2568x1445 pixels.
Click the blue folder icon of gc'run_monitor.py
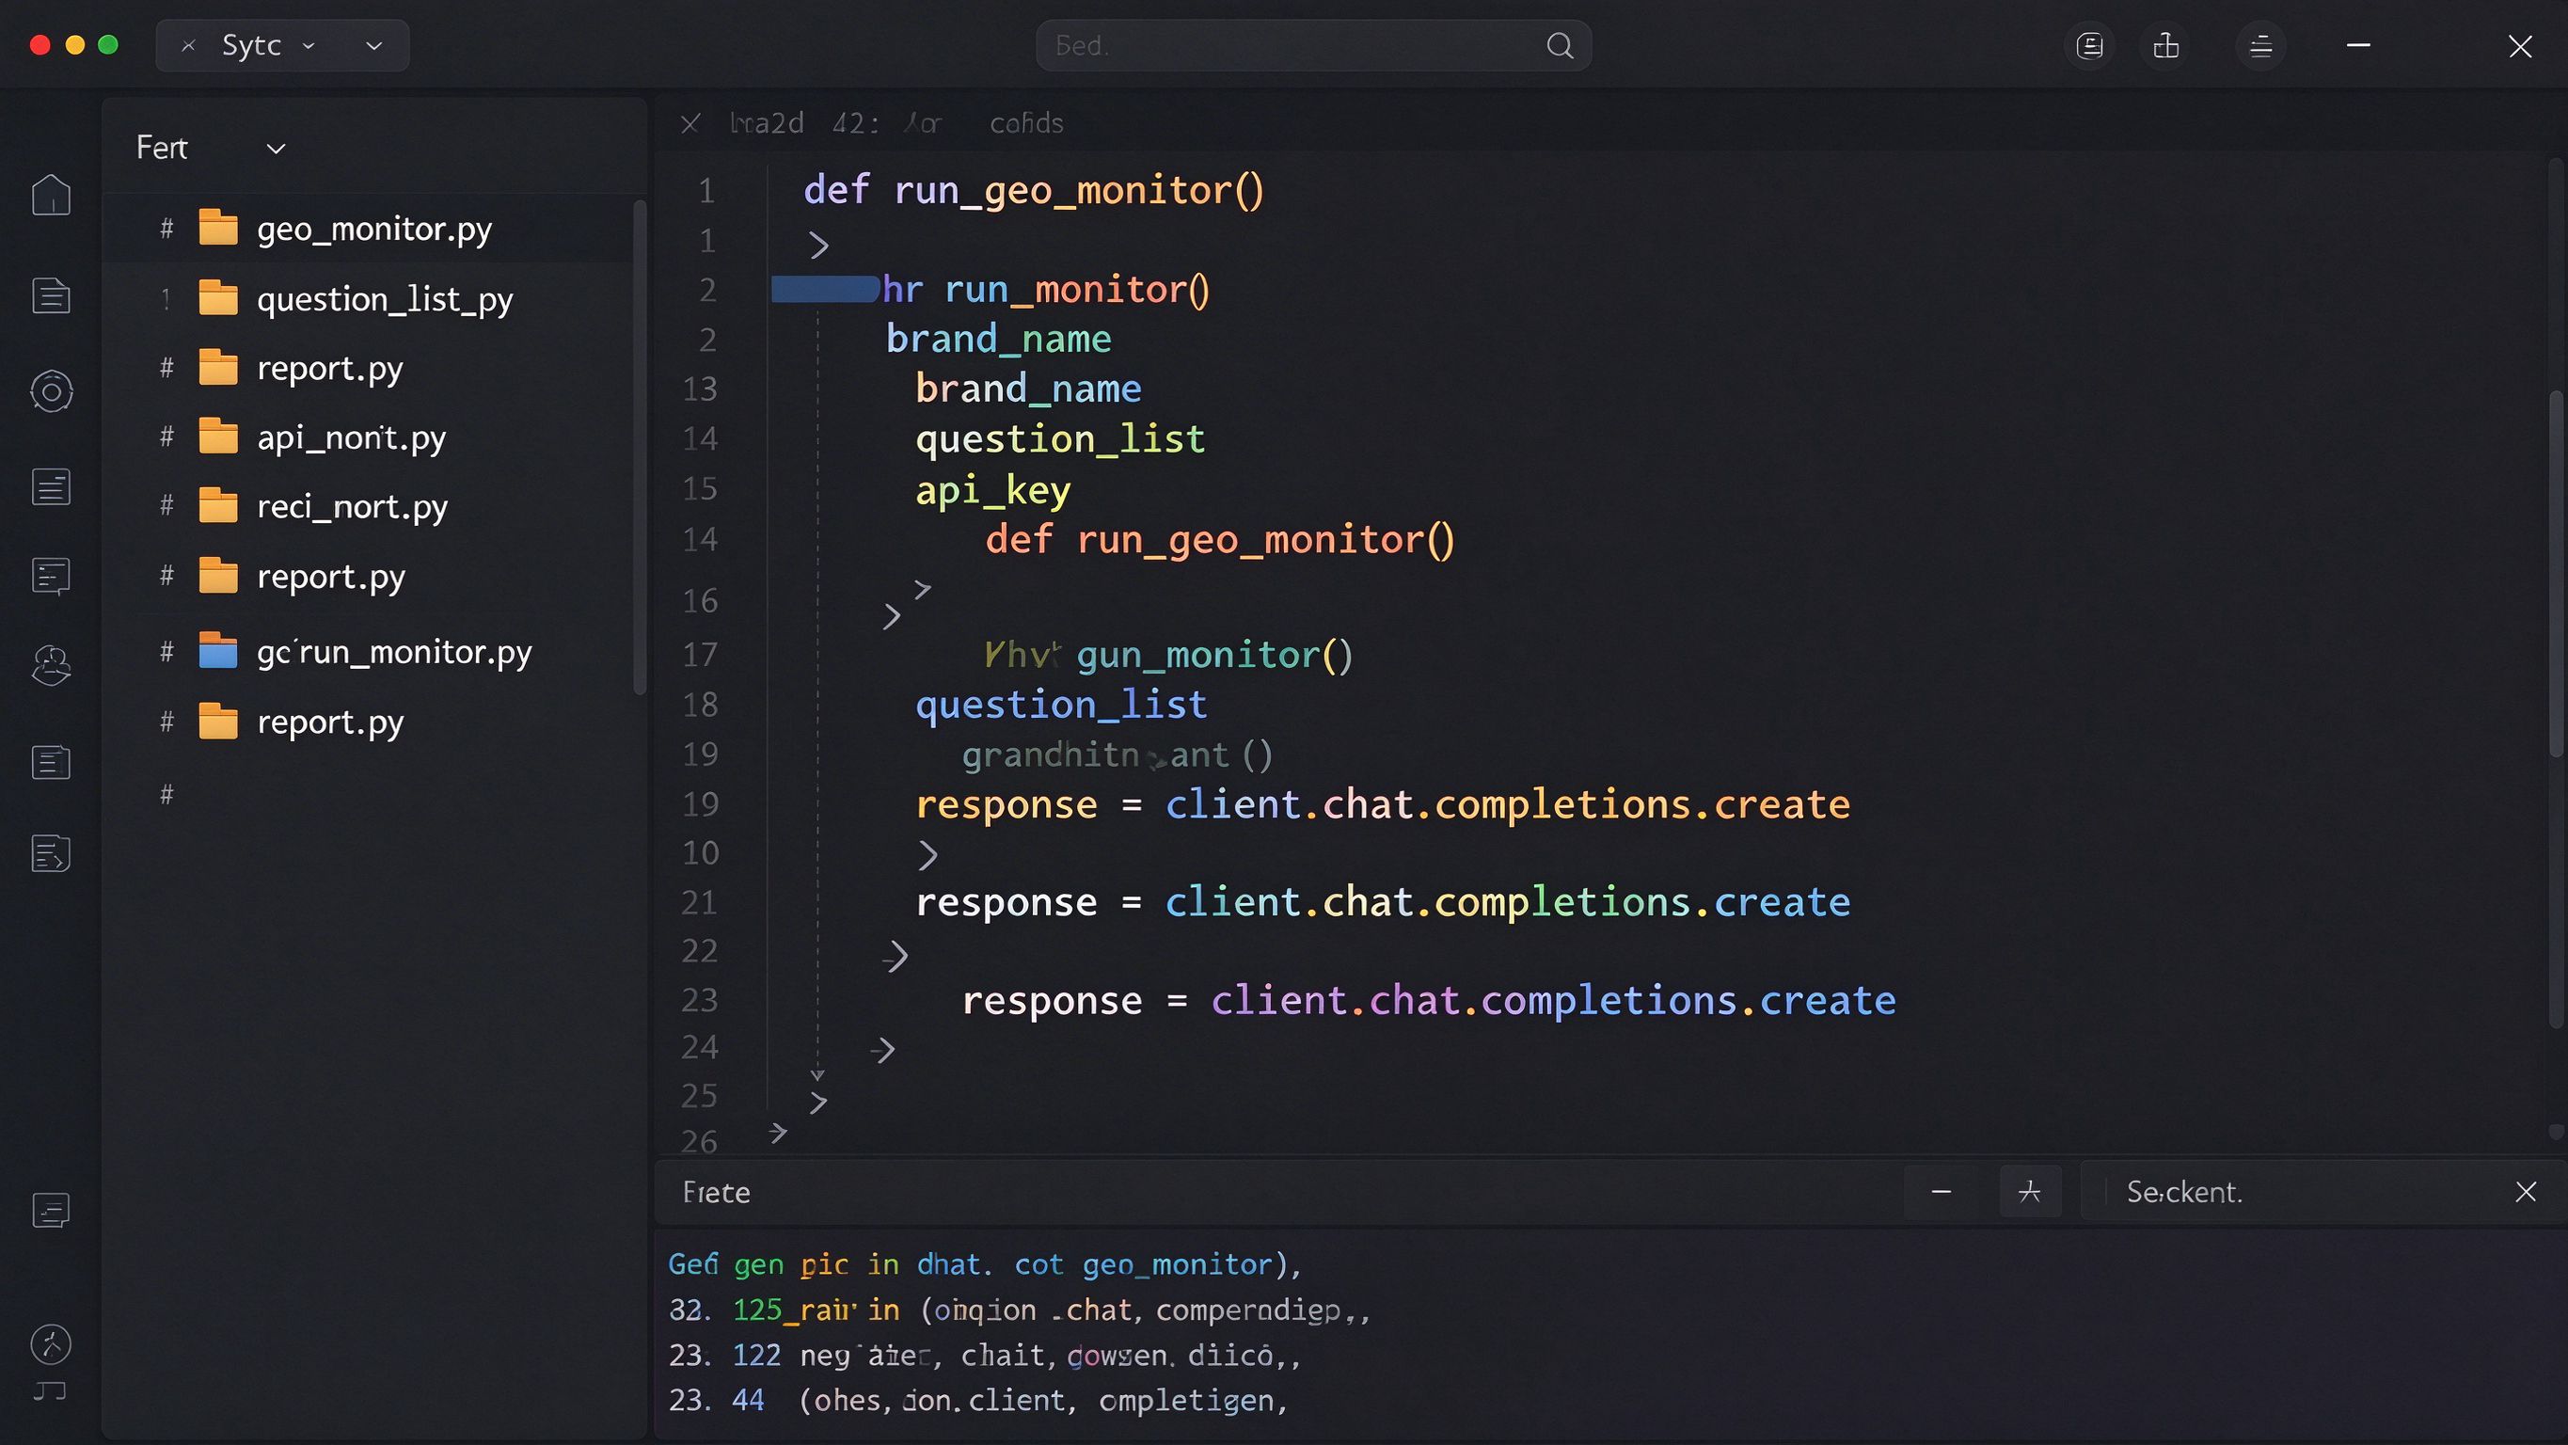[218, 651]
